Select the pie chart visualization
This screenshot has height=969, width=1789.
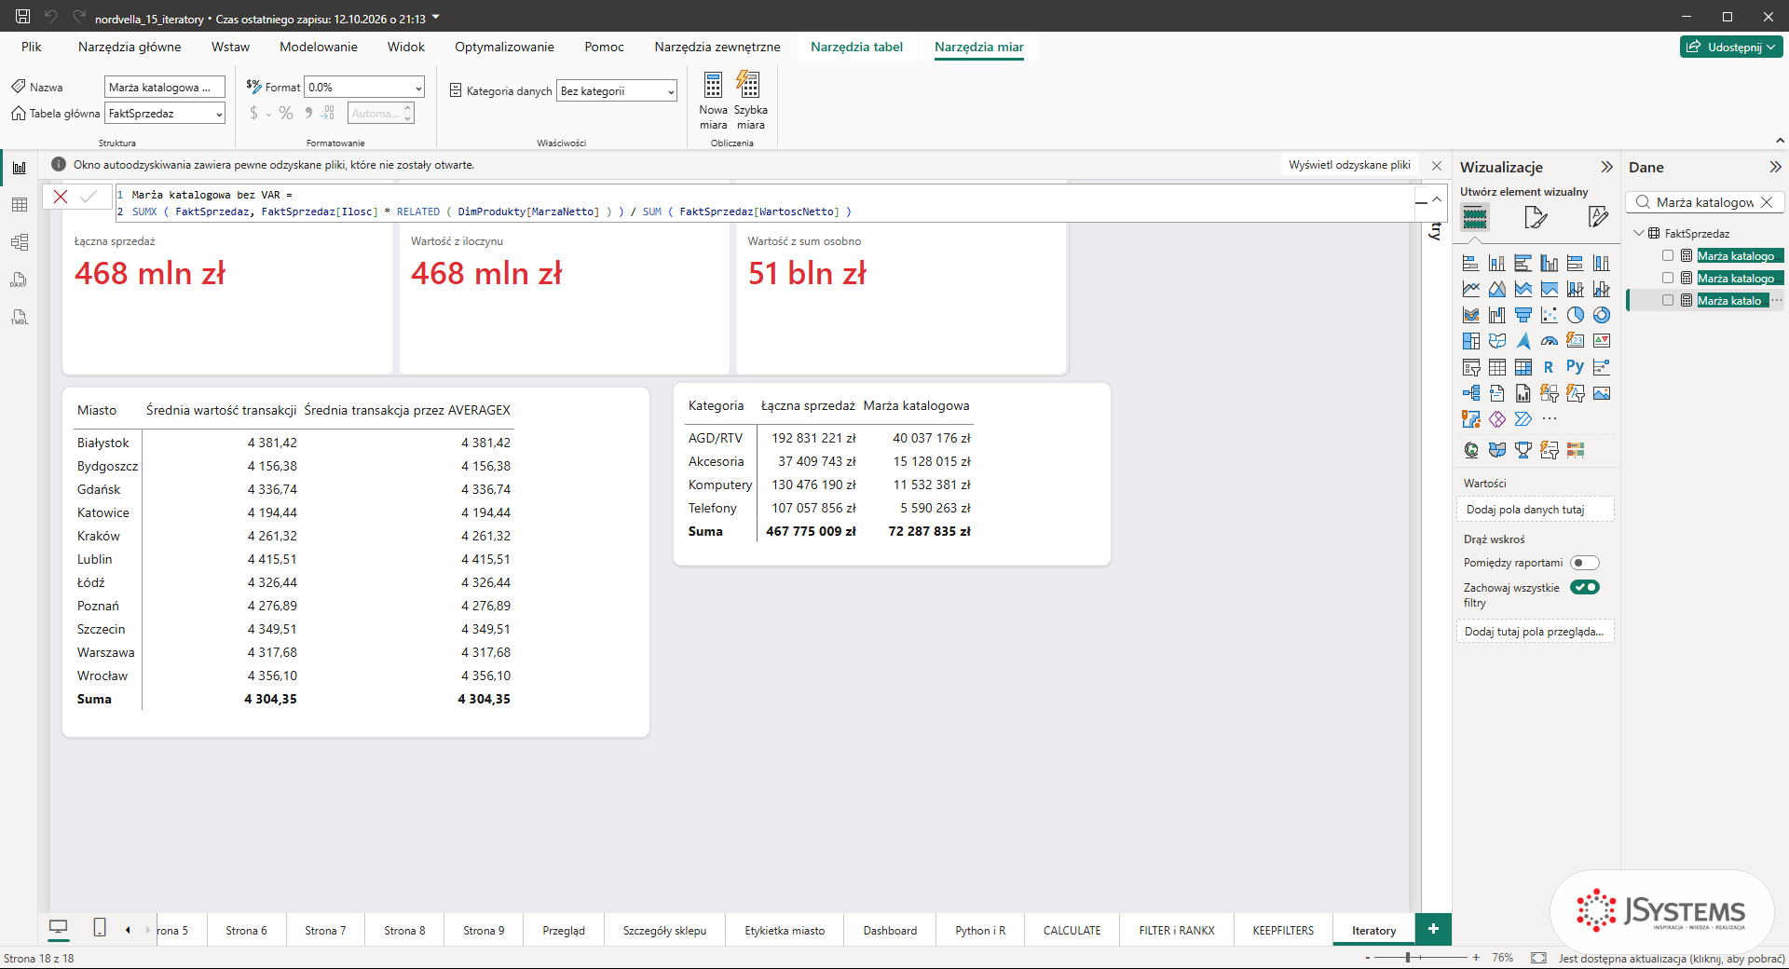click(x=1575, y=315)
